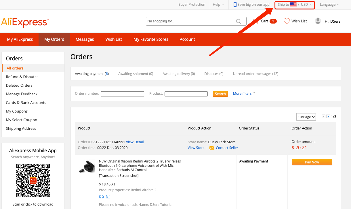
Task: Click the mobile phone app icon
Action: point(235,5)
